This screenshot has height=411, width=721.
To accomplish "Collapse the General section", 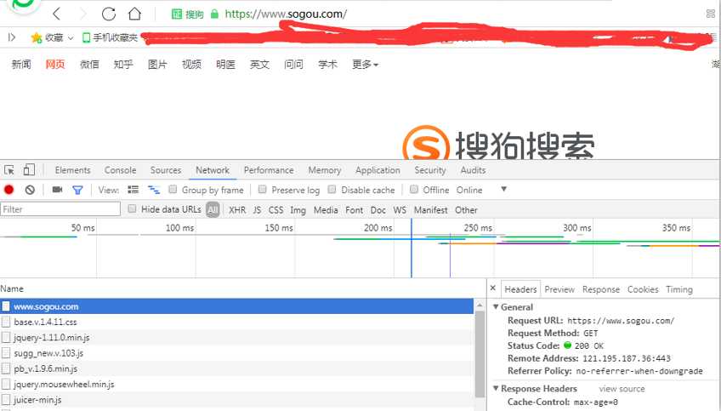I will point(496,307).
